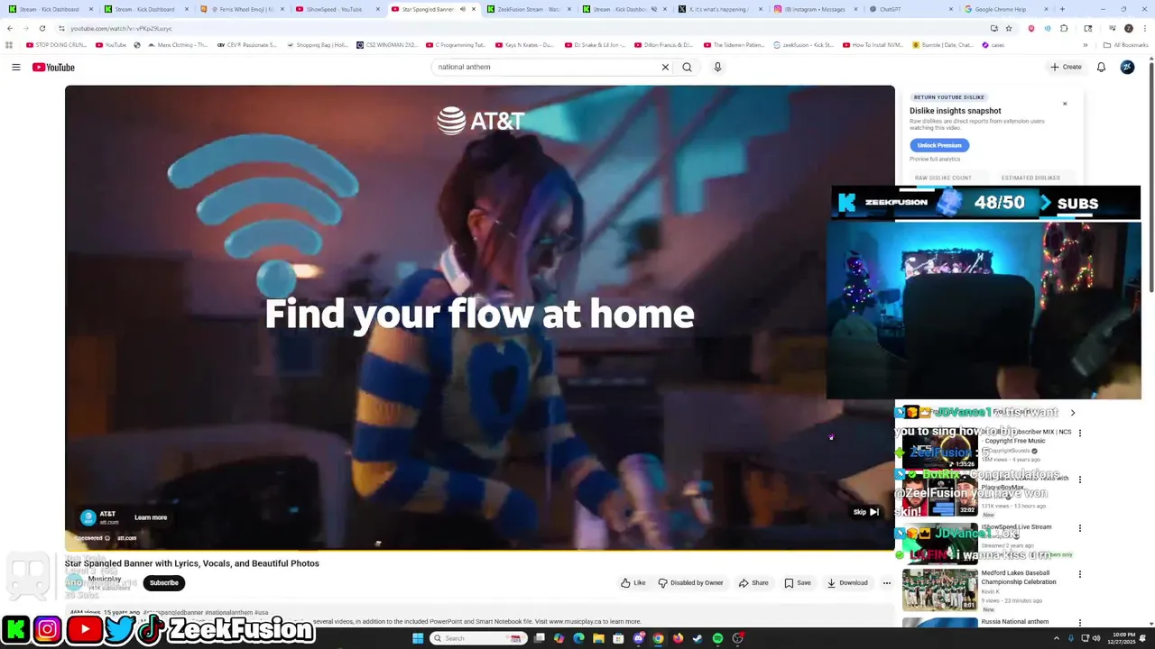Viewport: 1155px width, 649px height.
Task: Open the account avatar menu
Action: [1127, 67]
